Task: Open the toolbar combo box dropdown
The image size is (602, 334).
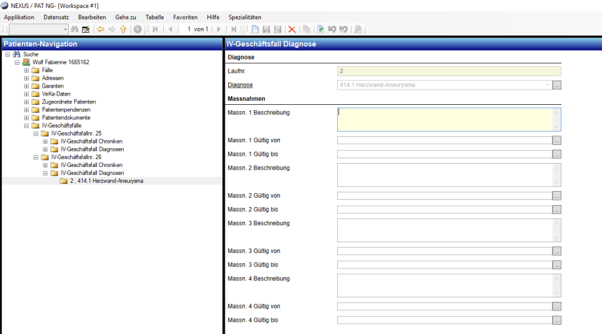Action: (x=66, y=29)
